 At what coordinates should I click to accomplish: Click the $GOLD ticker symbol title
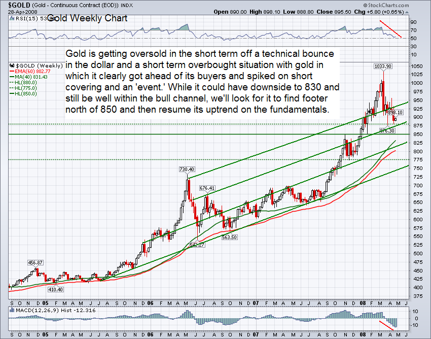point(14,4)
